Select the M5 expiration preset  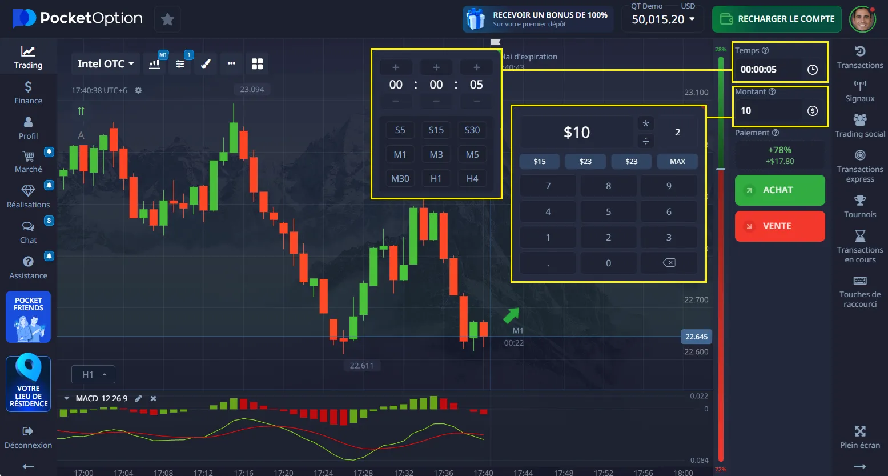point(472,154)
